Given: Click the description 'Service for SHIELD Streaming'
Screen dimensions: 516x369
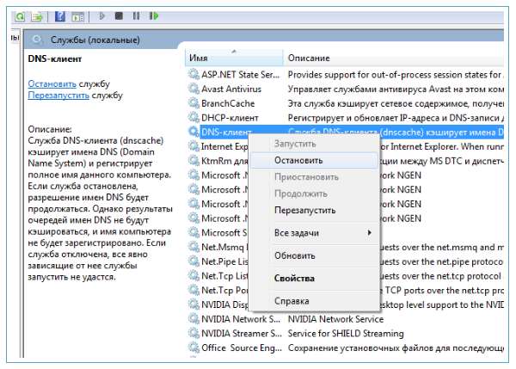Looking at the screenshot, I should pyautogui.click(x=346, y=334).
